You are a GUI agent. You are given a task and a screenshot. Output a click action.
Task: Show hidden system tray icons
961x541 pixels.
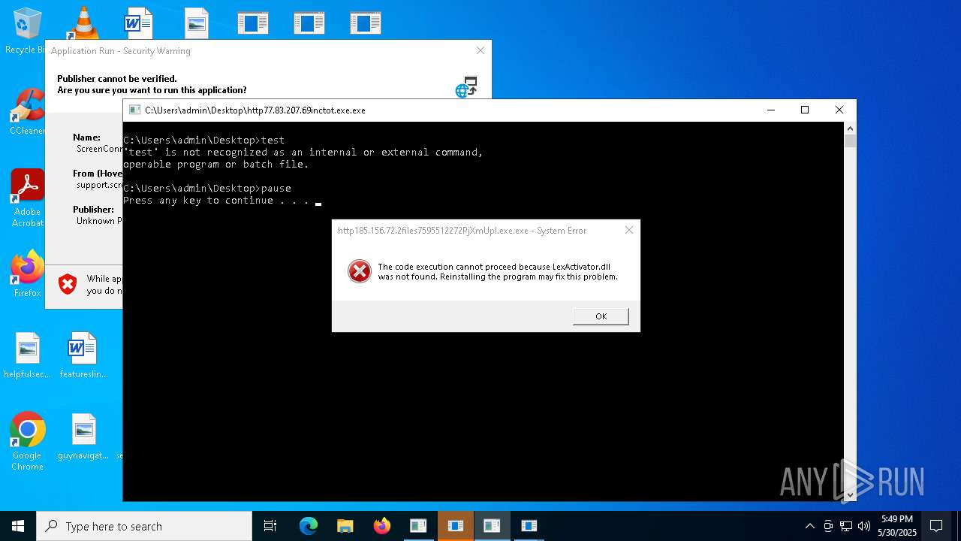coord(809,526)
